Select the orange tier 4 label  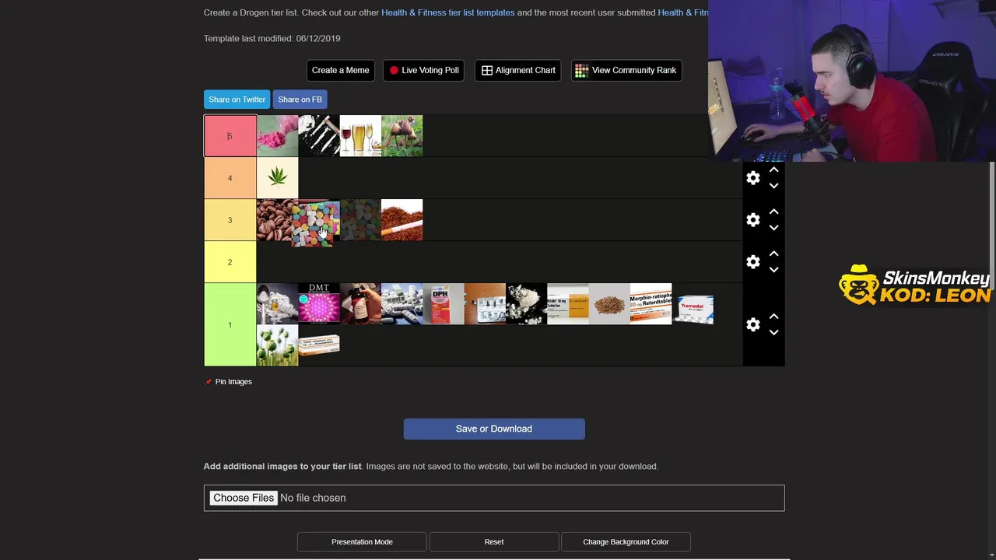[x=230, y=178]
